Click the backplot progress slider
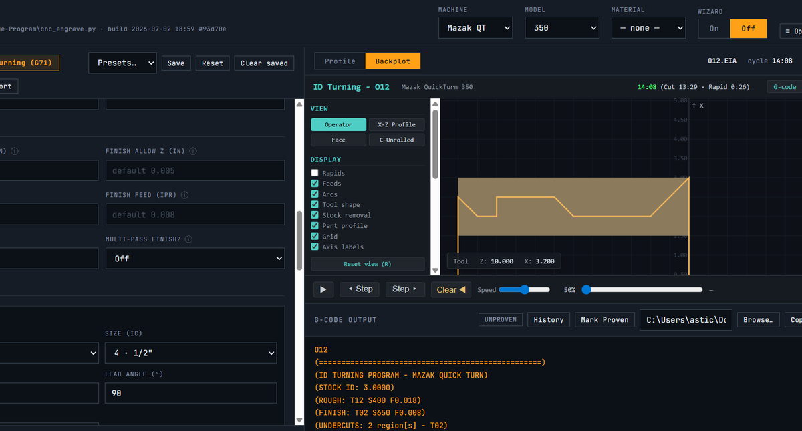The width and height of the screenshot is (802, 431). click(x=642, y=289)
